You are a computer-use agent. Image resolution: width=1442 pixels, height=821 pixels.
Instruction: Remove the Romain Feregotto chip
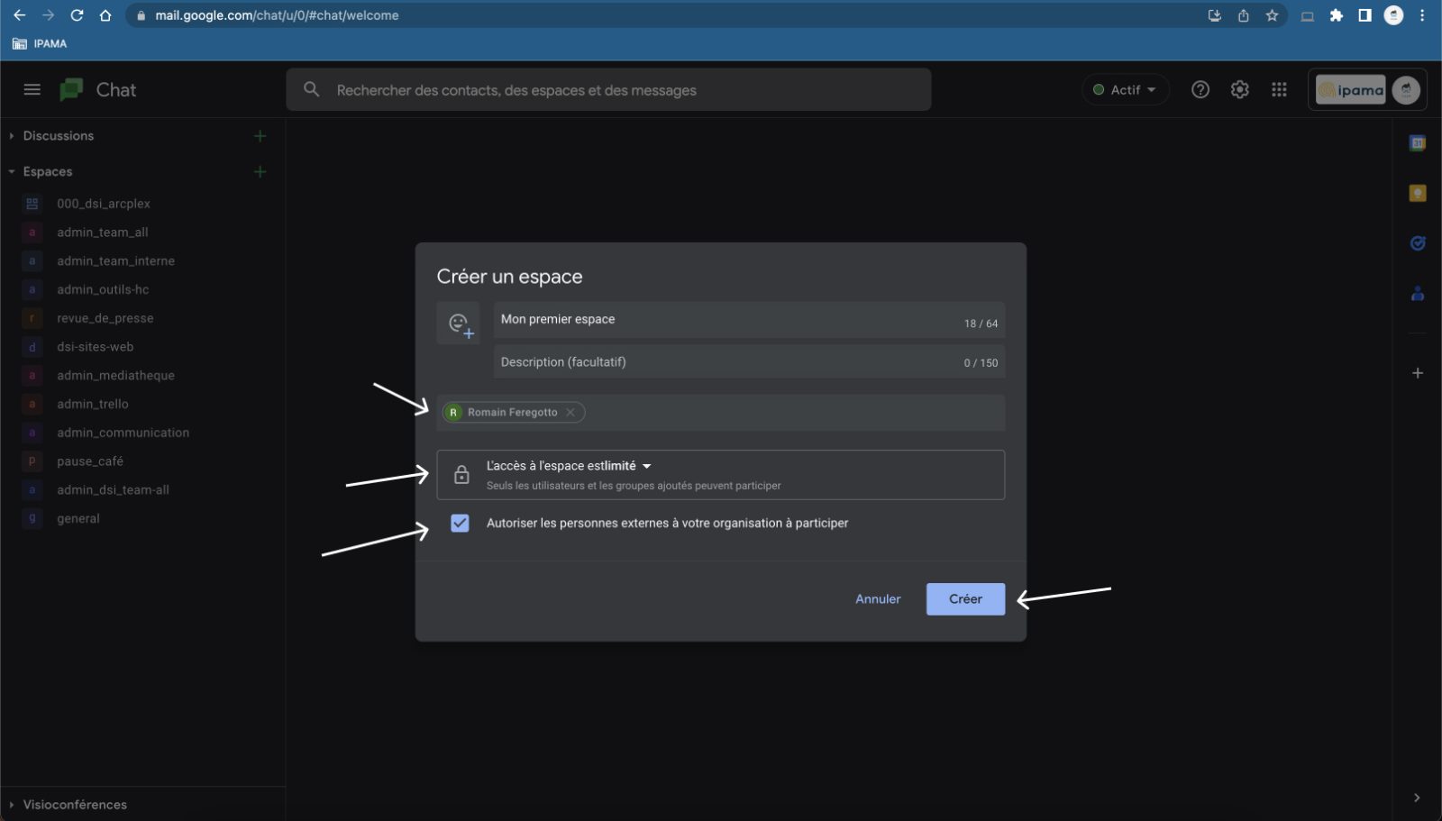coord(570,412)
